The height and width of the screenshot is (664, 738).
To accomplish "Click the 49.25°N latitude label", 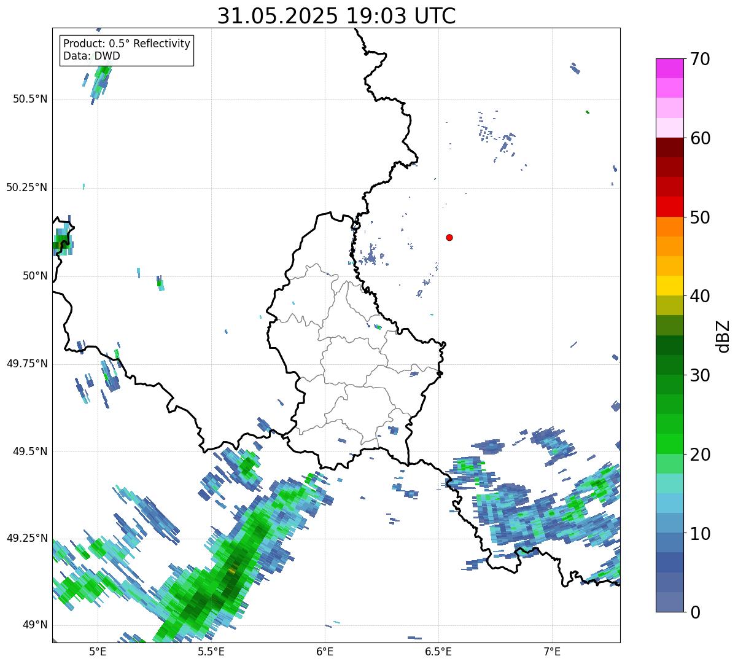I will point(27,538).
